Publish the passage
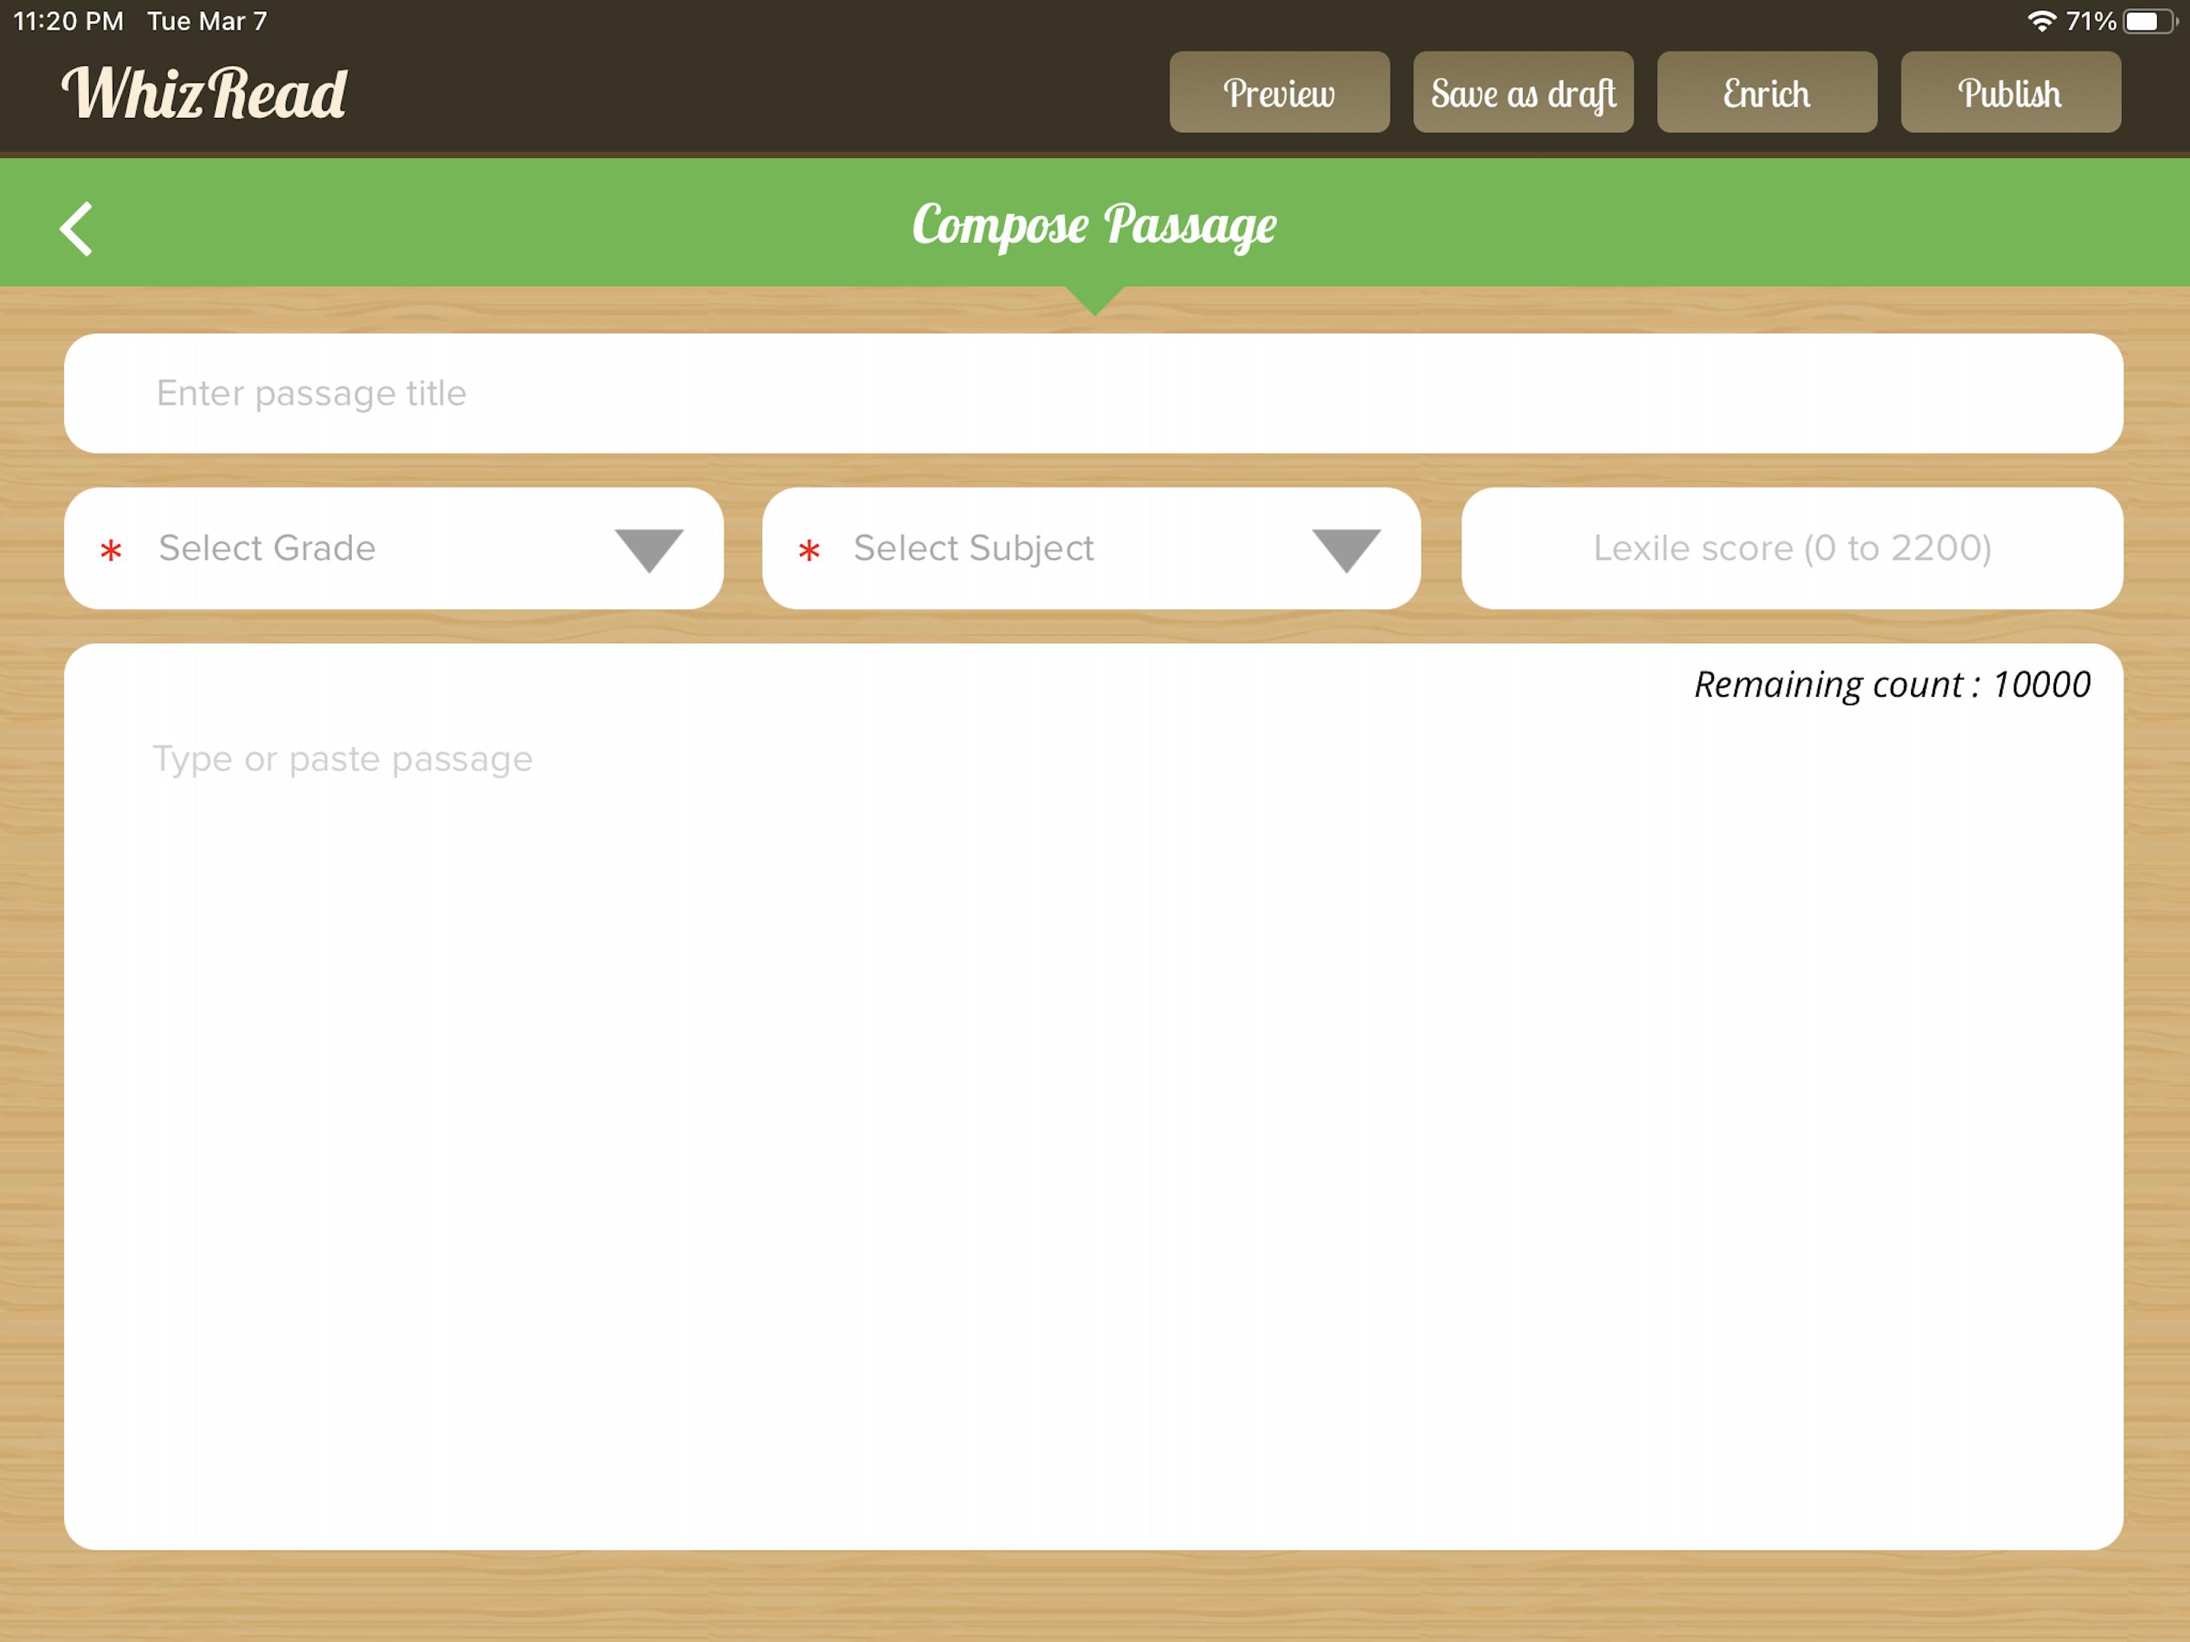Image resolution: width=2190 pixels, height=1642 pixels. 2010,92
